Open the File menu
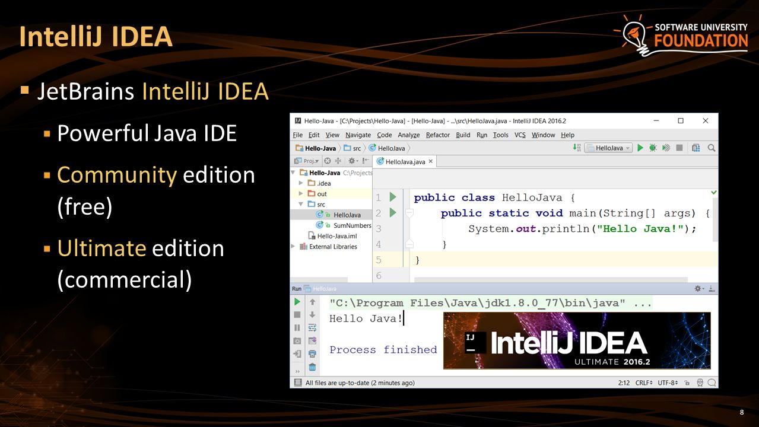759x427 pixels. pos(298,135)
